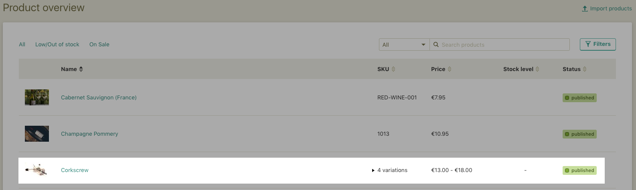Click the funnel icon in Filters
The width and height of the screenshot is (636, 190).
coord(588,44)
